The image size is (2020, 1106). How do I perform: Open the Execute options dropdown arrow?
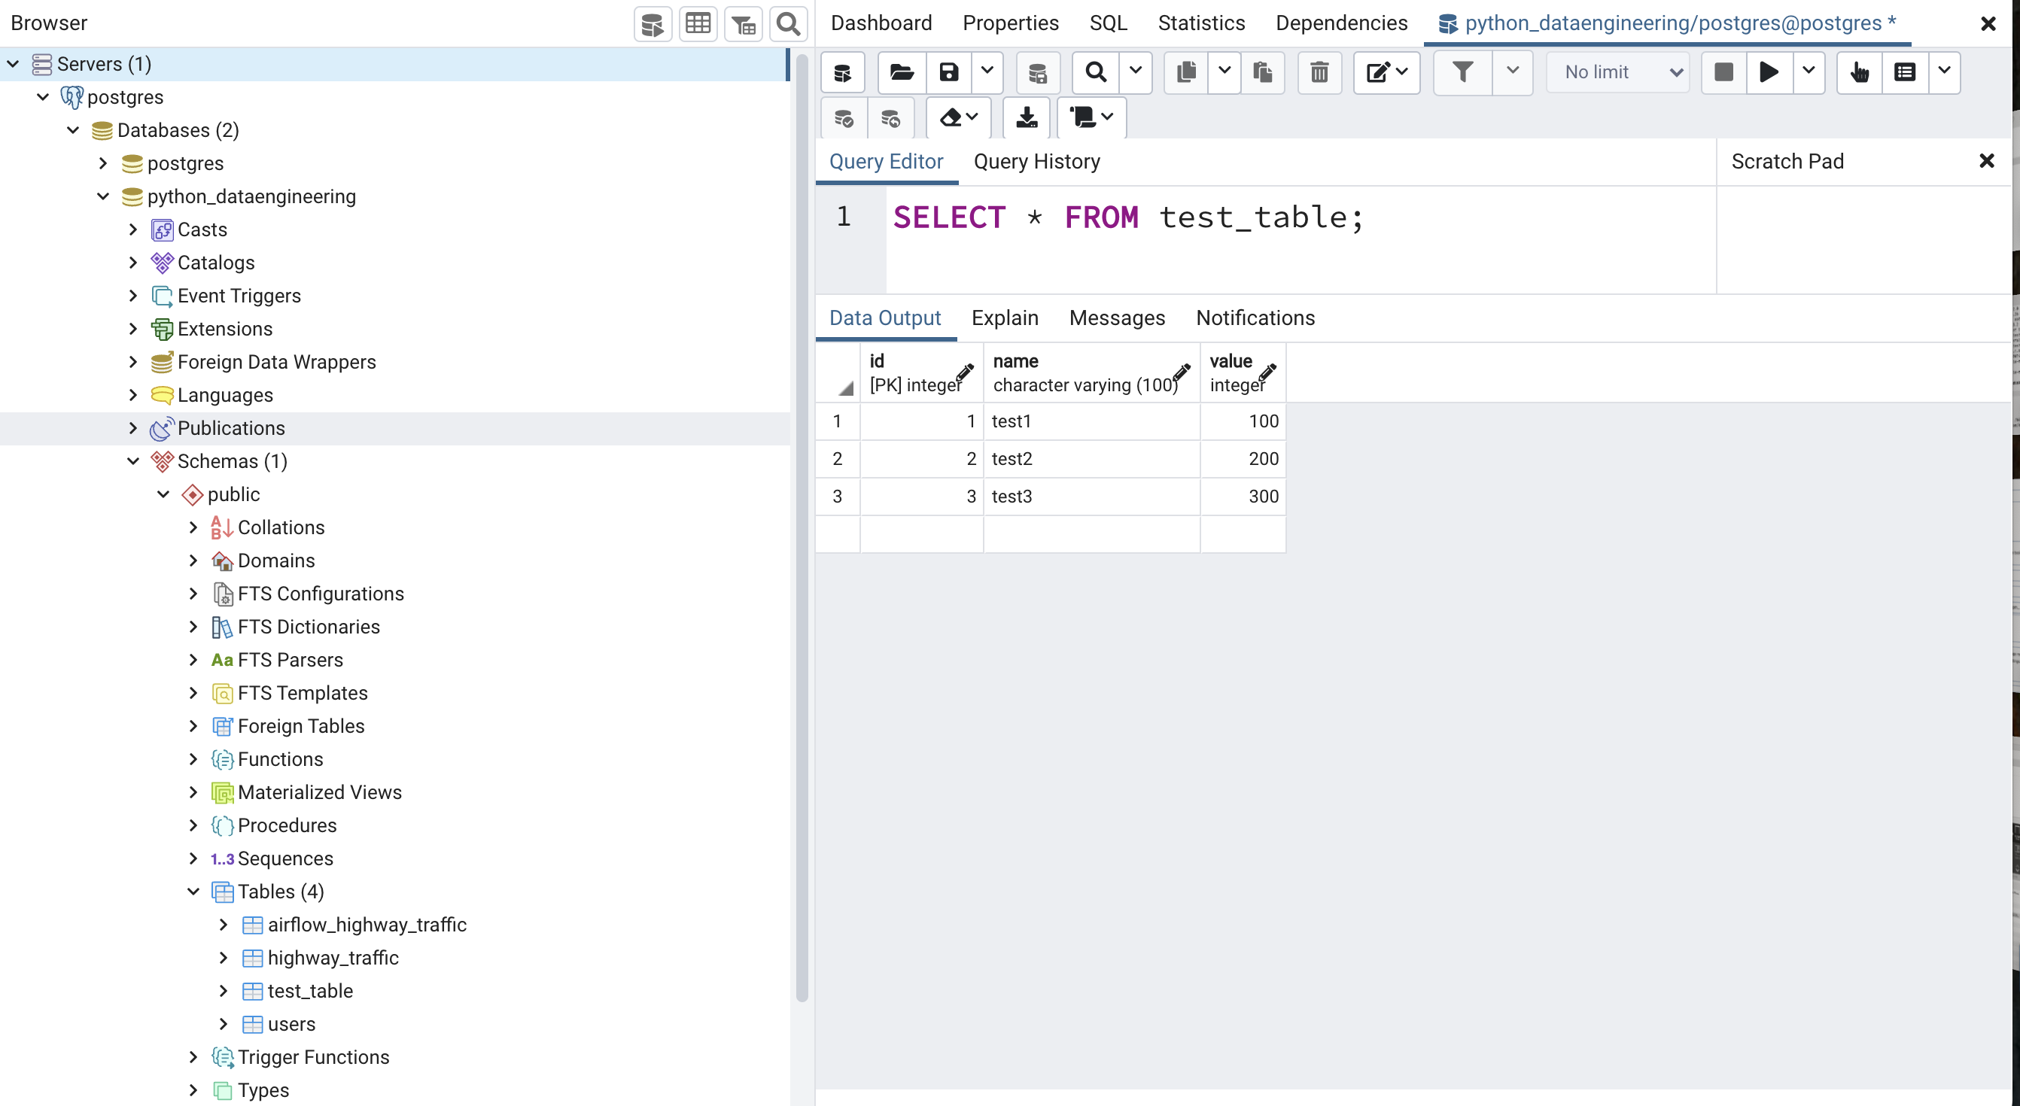[1809, 72]
